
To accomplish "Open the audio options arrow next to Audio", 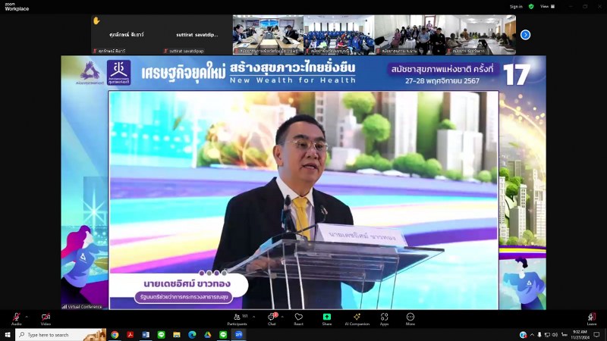I will coord(27,317).
